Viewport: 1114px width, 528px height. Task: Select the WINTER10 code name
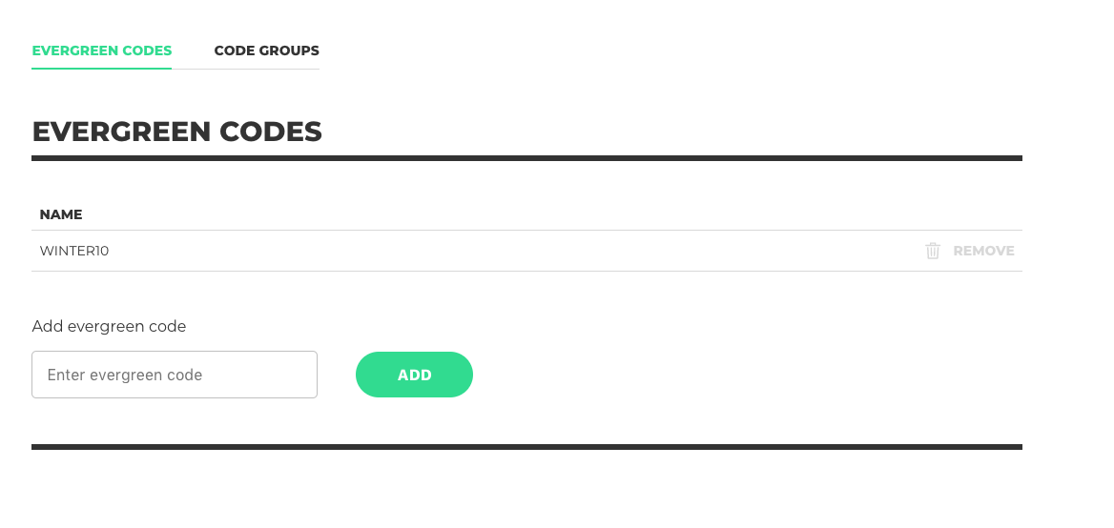[x=73, y=251]
